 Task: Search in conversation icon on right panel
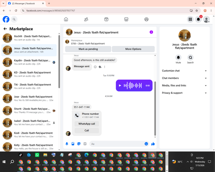(190, 58)
